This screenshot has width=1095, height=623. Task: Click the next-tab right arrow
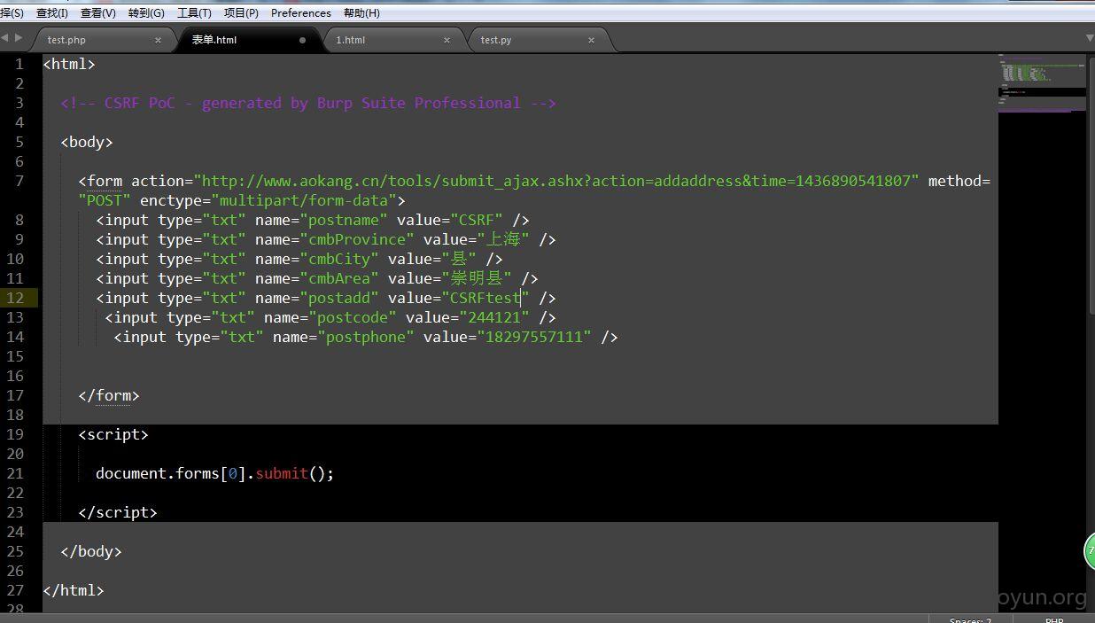[18, 37]
